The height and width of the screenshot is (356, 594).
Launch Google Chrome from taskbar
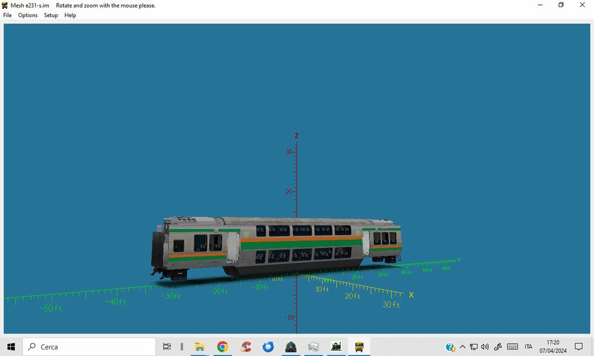coord(223,347)
